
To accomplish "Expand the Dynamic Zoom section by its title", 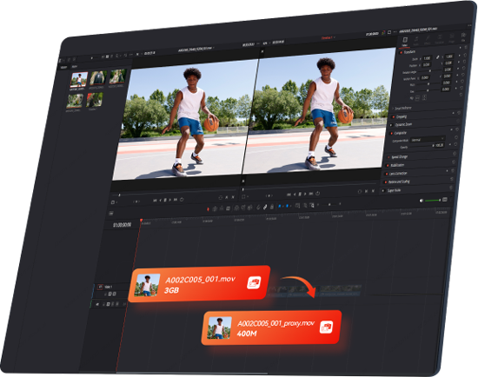I will [403, 124].
